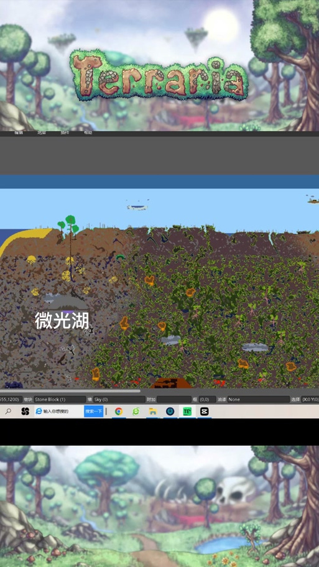Click the None paint field
The height and width of the screenshot is (567, 319).
click(258, 400)
